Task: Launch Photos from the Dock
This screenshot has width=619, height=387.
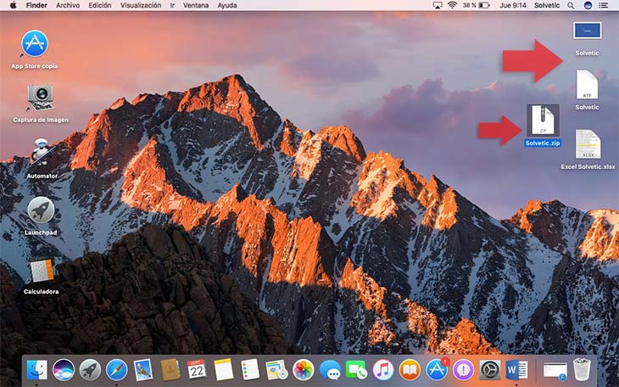Action: [304, 370]
